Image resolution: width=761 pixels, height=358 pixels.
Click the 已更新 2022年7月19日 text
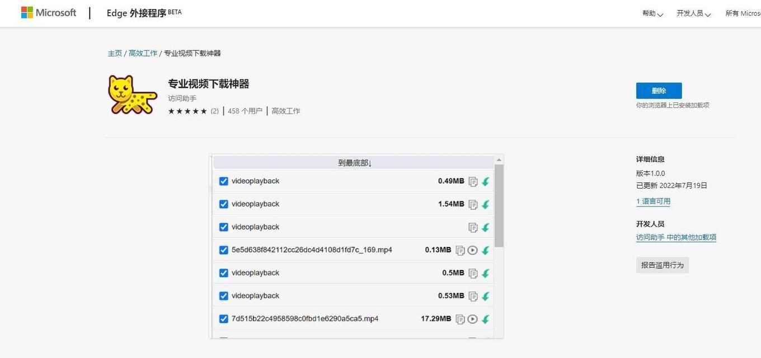pyautogui.click(x=671, y=186)
